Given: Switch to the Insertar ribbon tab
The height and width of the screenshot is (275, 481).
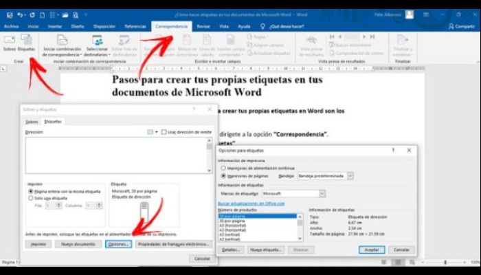Looking at the screenshot, I should (54, 27).
